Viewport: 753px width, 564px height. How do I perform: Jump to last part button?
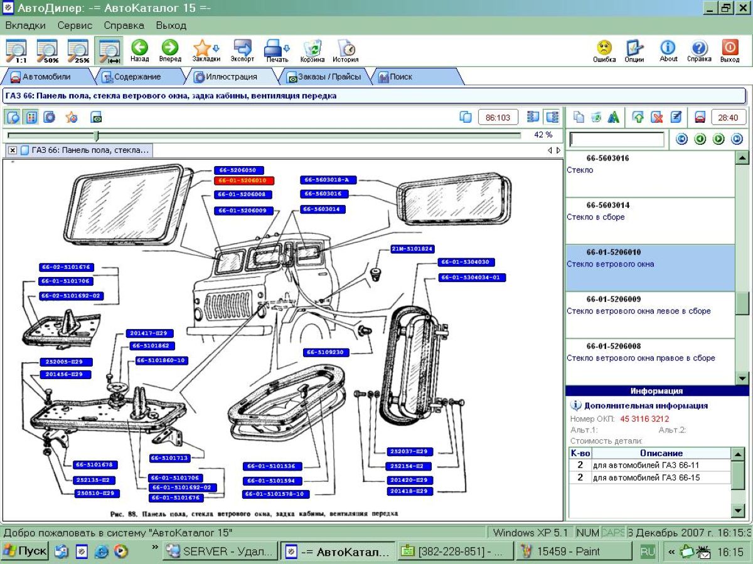tap(737, 139)
